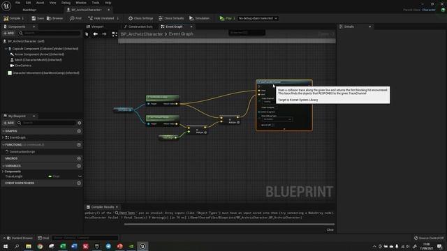
Task: Open Hide Unrelated options dots menu
Action: pyautogui.click(x=118, y=18)
